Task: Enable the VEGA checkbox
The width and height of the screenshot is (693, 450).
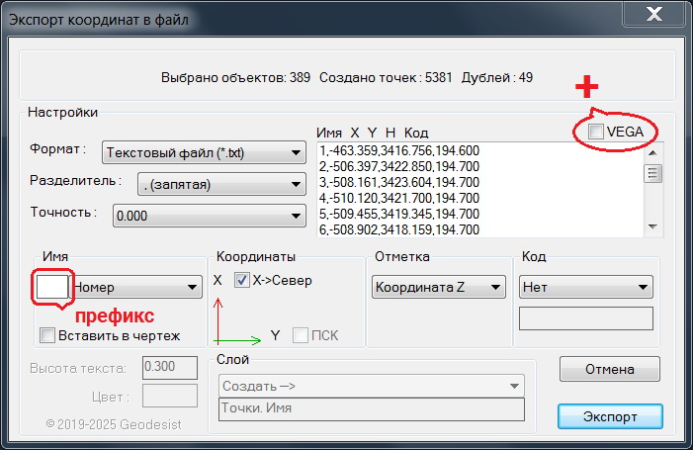Action: pos(595,132)
